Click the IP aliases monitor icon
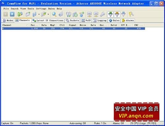Image resolution: width=165 pixels, height=126 pixels. point(96,14)
